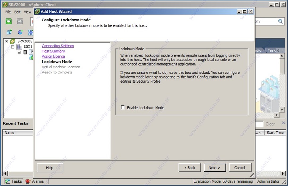The height and width of the screenshot is (186, 288).
Task: Click the Lockdown Mode step label
Action: pos(57,62)
